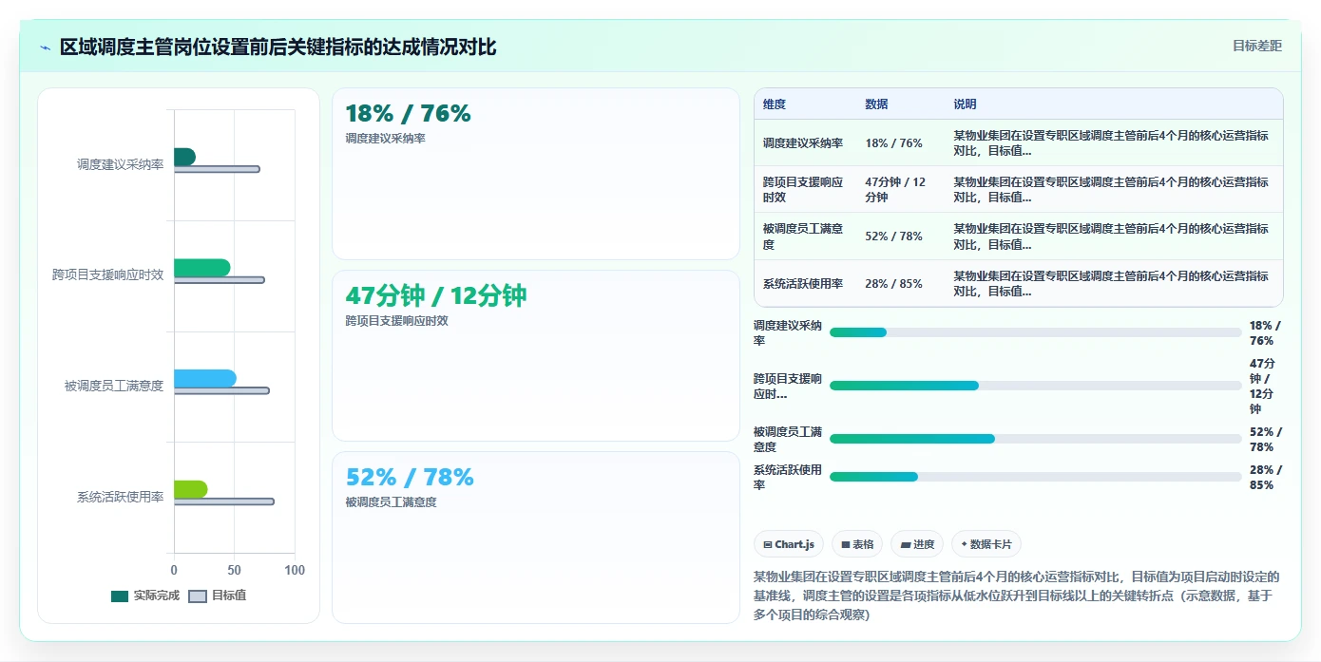This screenshot has width=1321, height=662.
Task: Click the gray target bar for 系统活跃使用率
Action: tap(223, 501)
